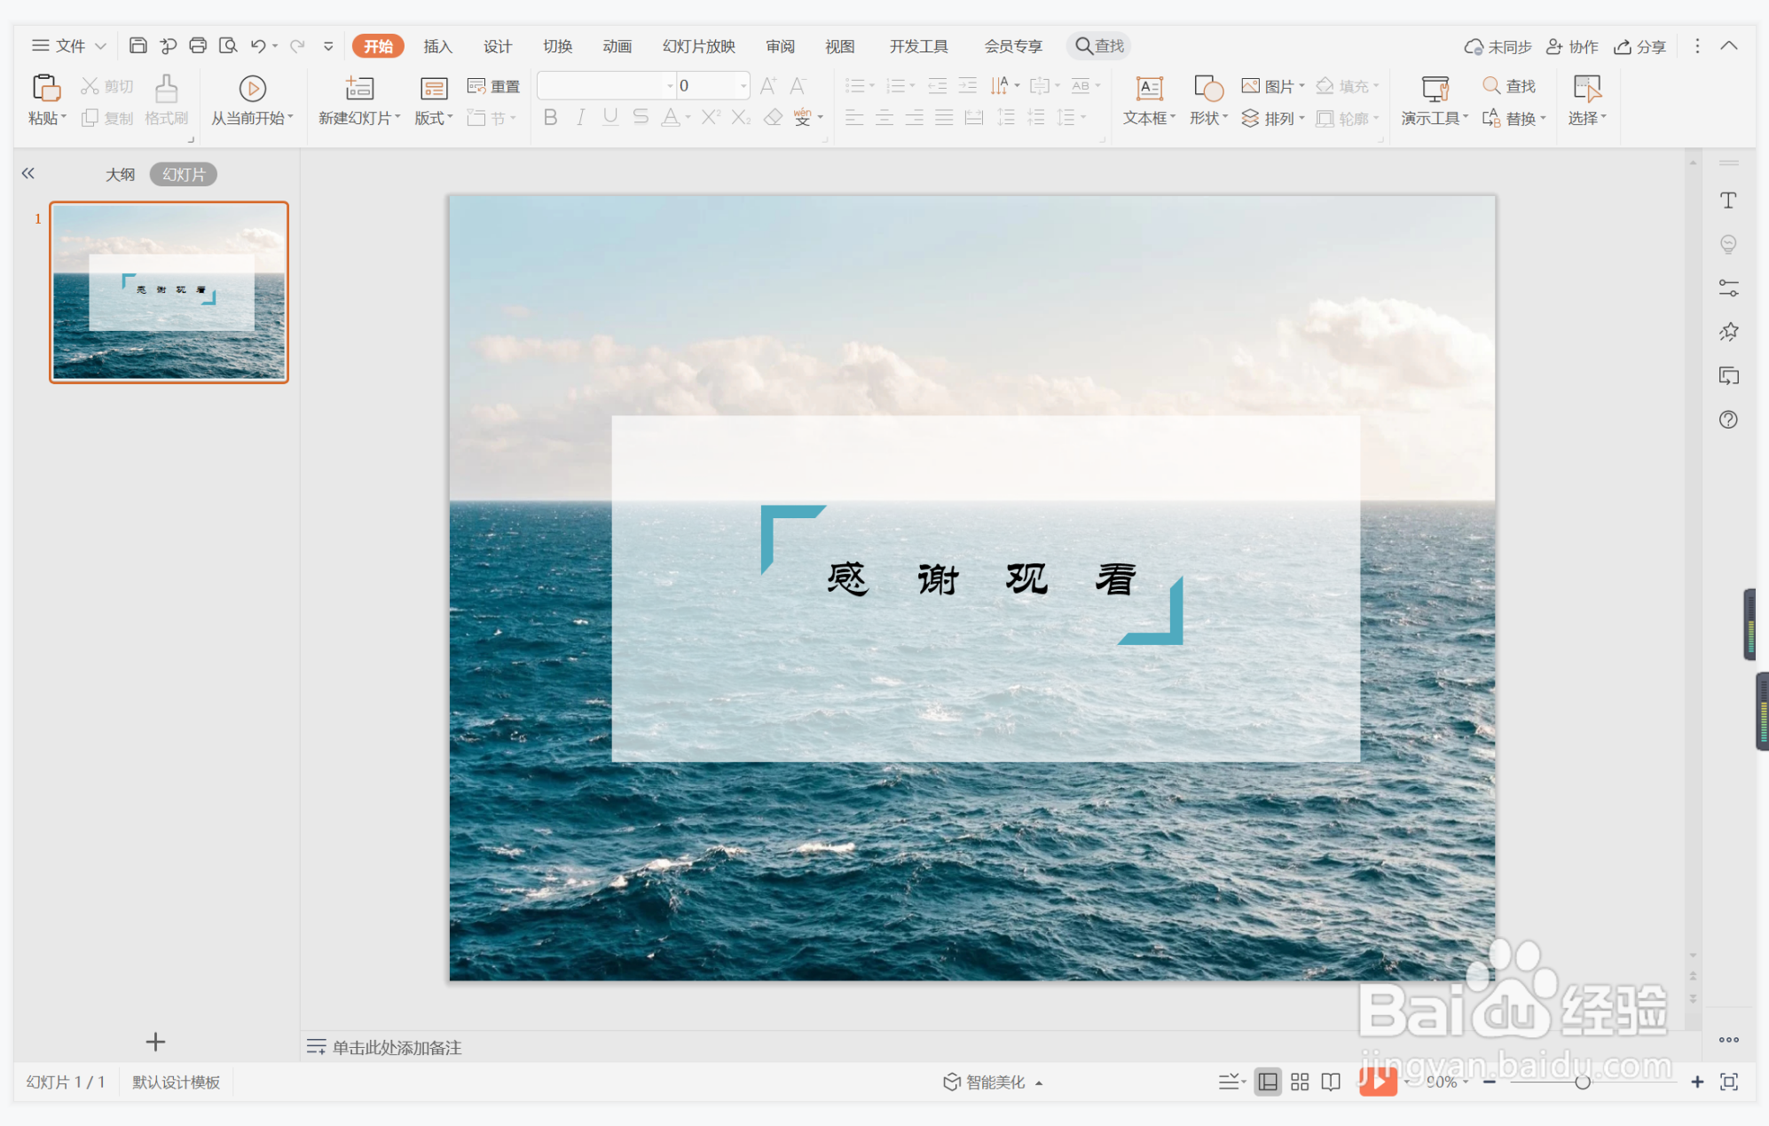Toggle normal view button in status bar
The height and width of the screenshot is (1126, 1769).
point(1268,1082)
